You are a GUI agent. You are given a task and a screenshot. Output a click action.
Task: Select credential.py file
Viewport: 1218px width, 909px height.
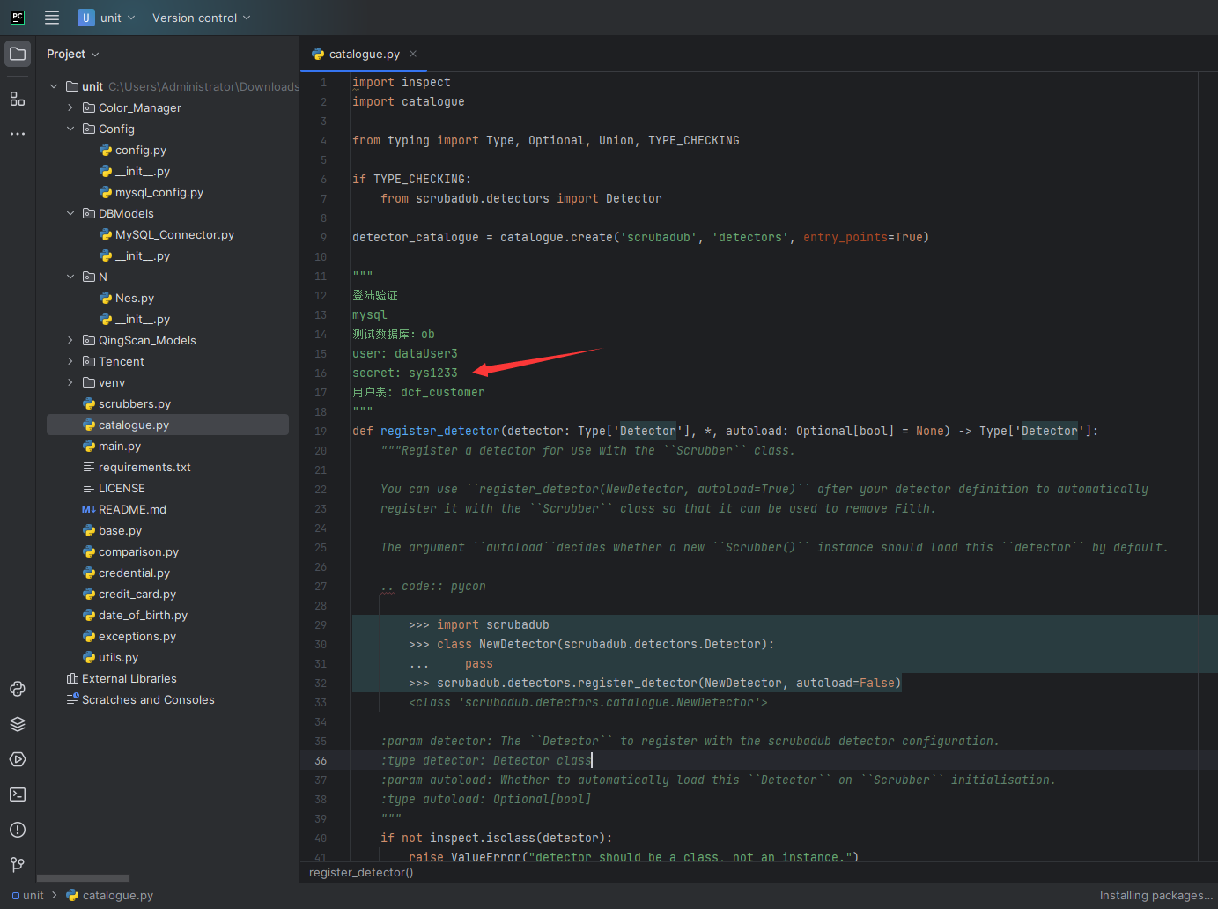[126, 573]
